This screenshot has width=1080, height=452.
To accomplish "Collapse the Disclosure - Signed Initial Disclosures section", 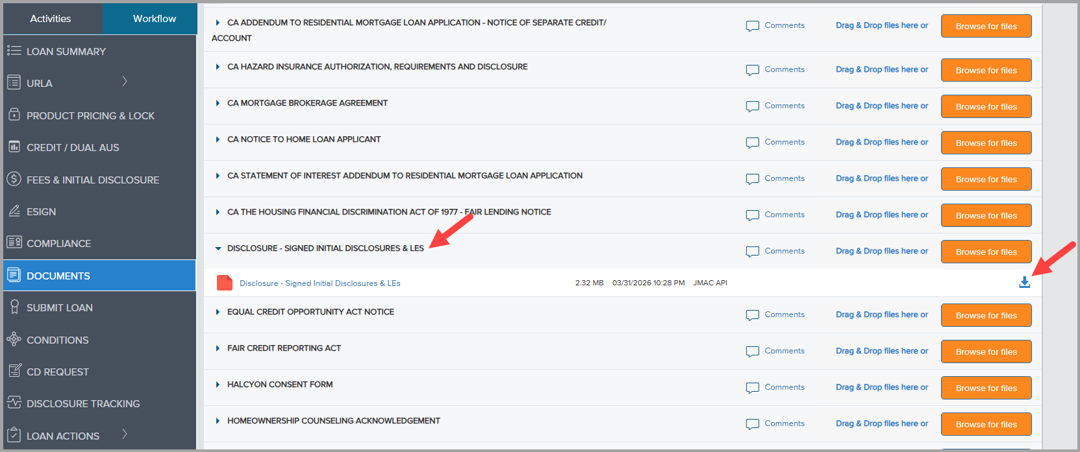I will tap(218, 248).
